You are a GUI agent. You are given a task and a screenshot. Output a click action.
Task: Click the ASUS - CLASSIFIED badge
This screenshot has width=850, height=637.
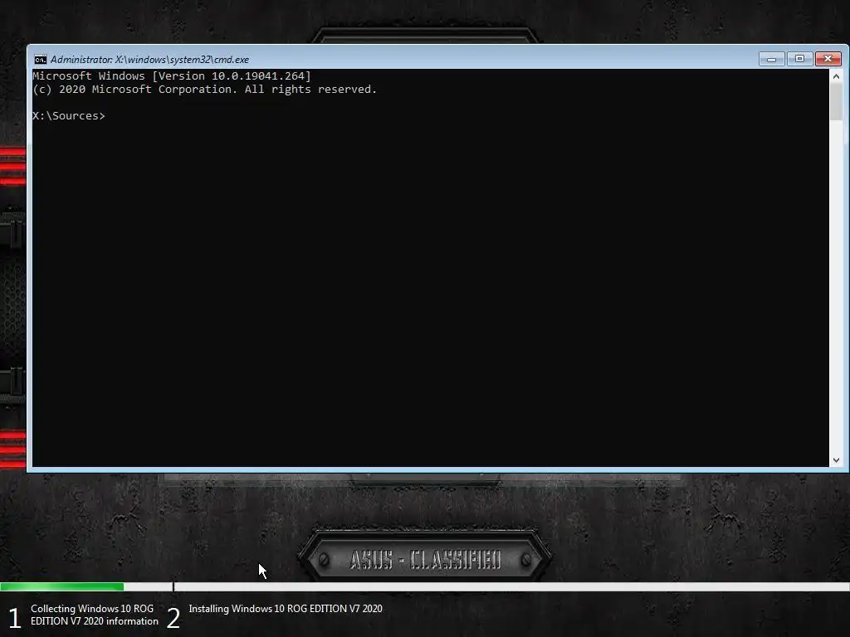click(x=425, y=559)
